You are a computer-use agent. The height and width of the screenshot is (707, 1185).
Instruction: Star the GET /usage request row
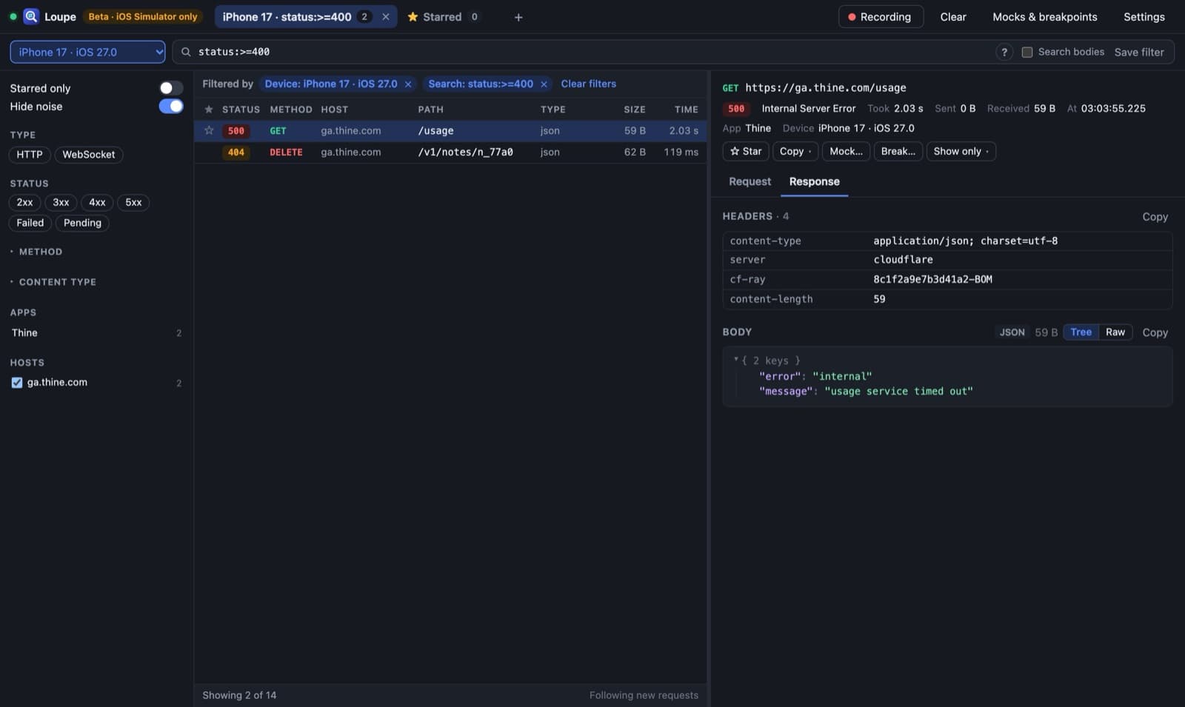tap(209, 130)
